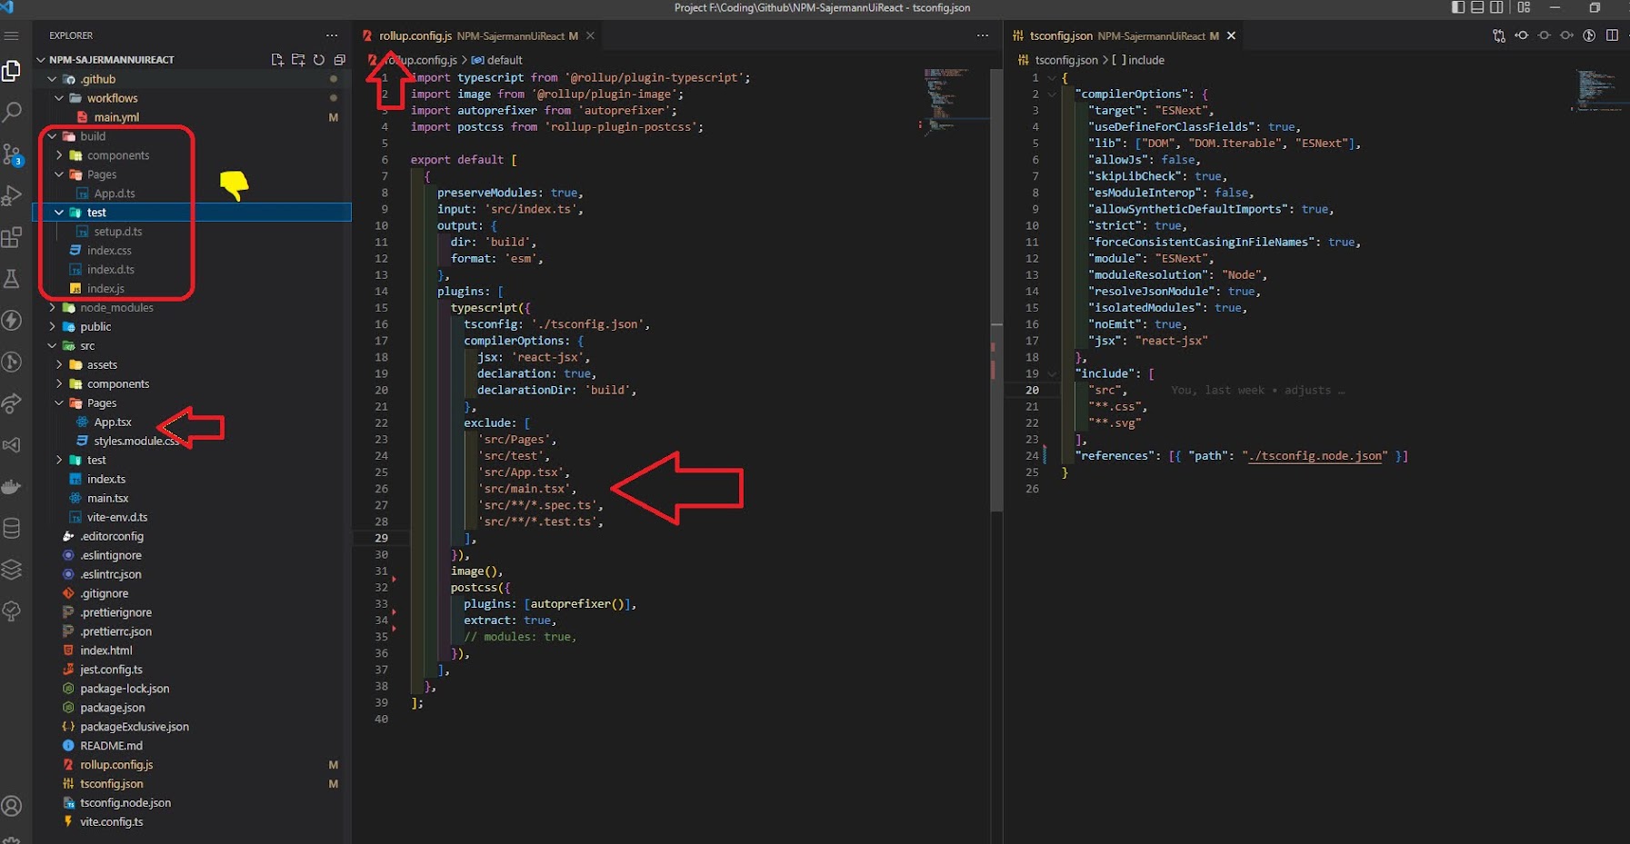Fold compilerOptions block at tsconfig line 2
This screenshot has width=1630, height=844.
tap(1052, 94)
